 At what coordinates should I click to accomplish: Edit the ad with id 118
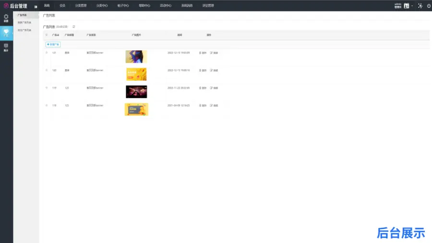214,105
